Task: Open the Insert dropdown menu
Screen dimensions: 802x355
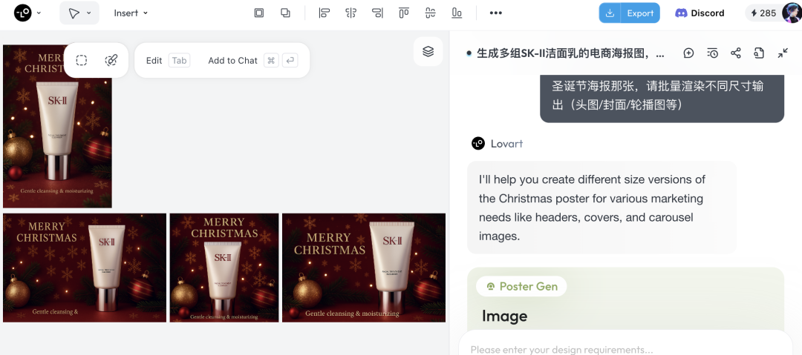Action: (131, 13)
